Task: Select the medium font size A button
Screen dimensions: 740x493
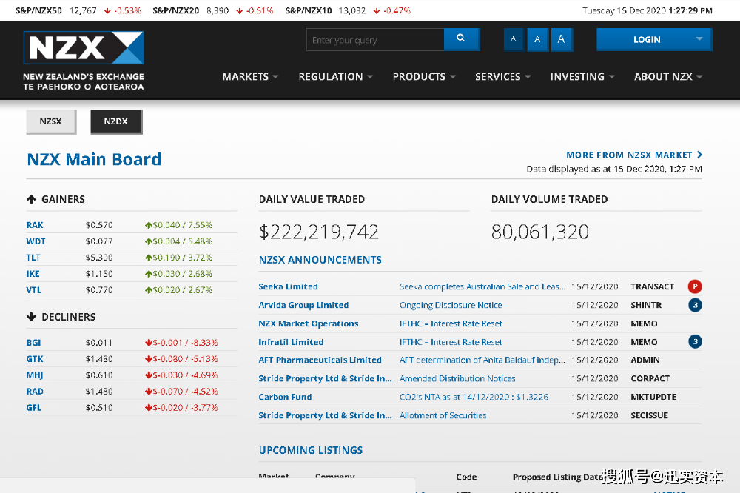Action: 537,39
